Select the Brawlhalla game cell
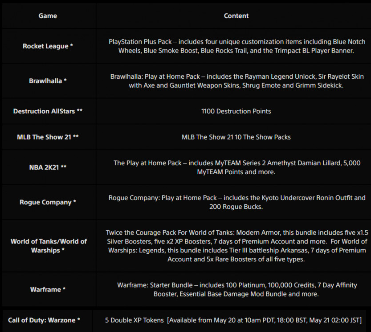 tap(48, 81)
